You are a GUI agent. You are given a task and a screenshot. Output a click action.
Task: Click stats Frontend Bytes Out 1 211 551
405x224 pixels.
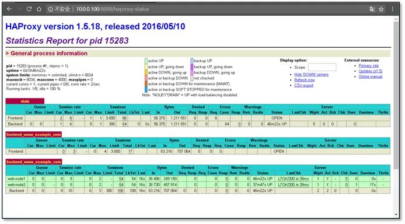[178, 118]
